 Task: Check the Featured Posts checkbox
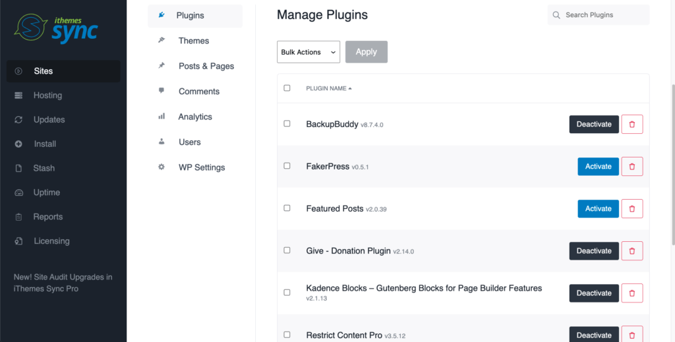pos(287,208)
